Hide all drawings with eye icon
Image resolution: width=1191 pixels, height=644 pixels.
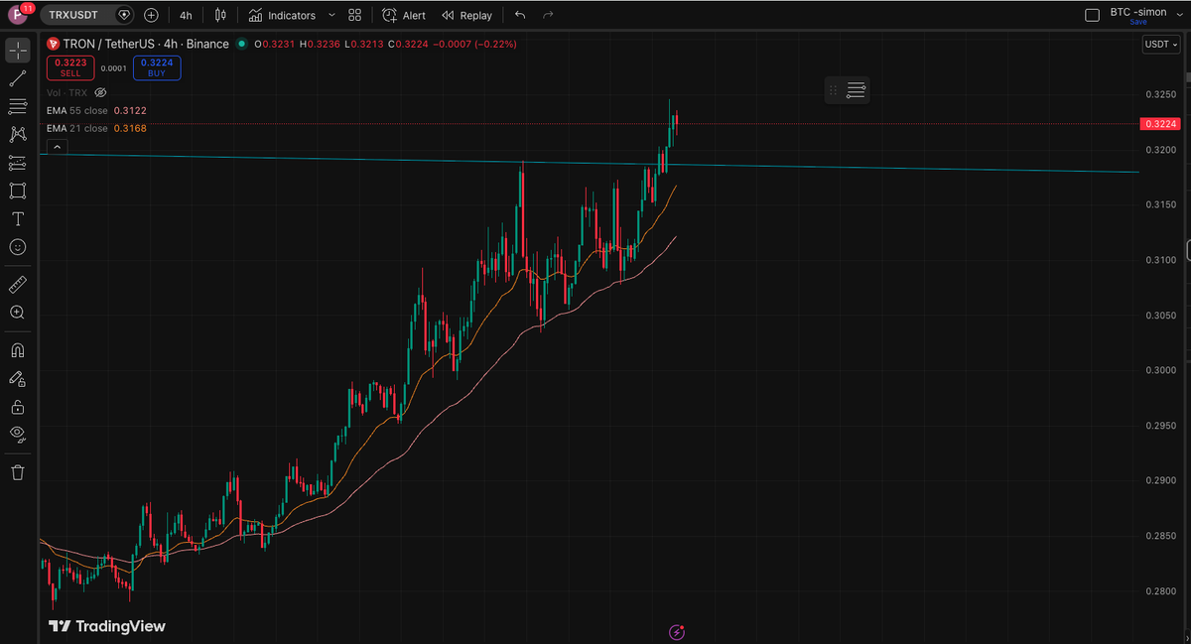[18, 434]
